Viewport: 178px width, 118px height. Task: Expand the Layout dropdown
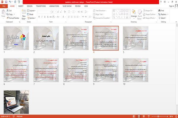point(31,11)
